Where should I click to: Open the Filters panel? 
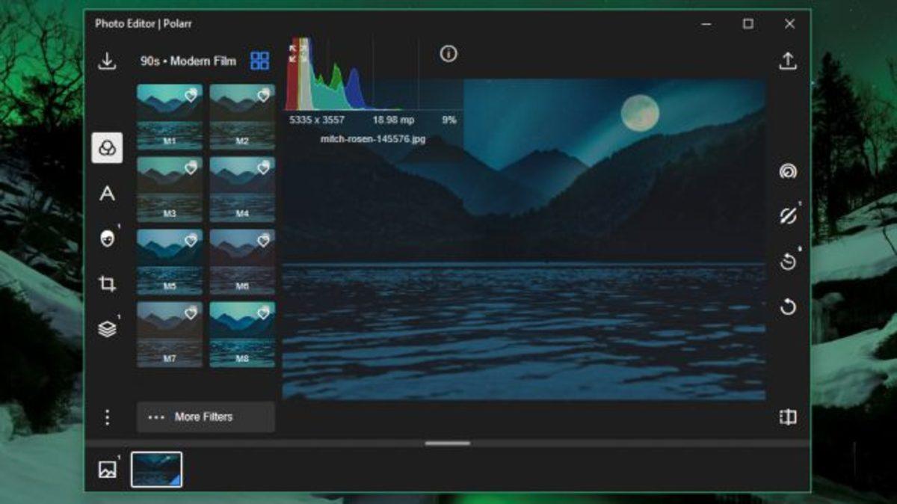click(x=107, y=148)
